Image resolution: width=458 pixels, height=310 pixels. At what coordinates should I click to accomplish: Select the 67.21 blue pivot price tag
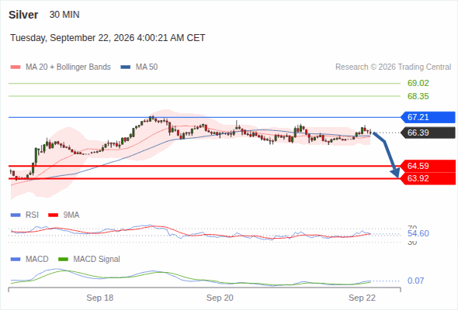coord(428,117)
